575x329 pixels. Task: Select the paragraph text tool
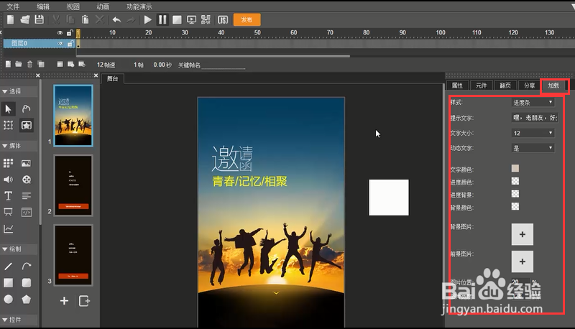tap(27, 196)
